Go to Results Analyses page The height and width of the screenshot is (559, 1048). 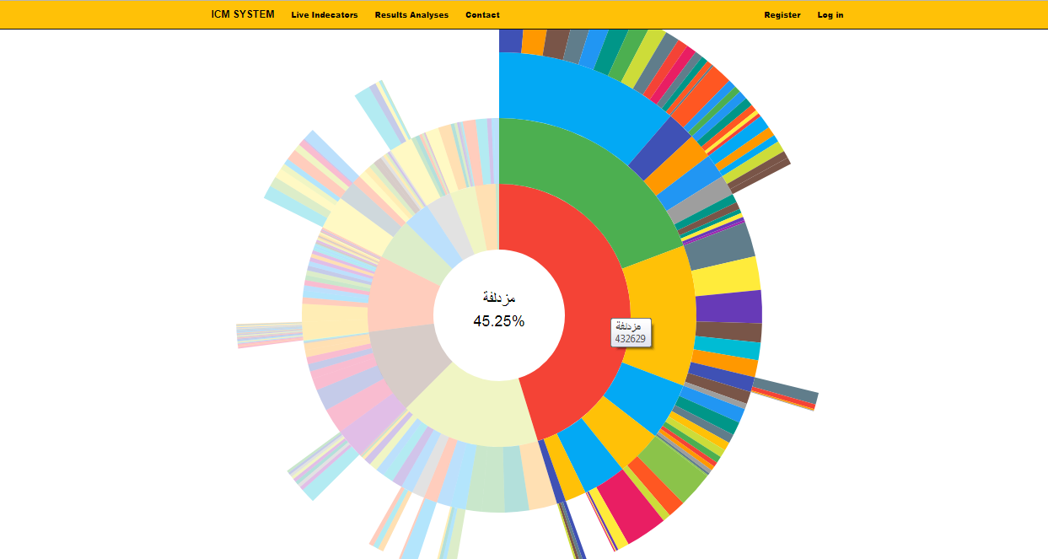coord(411,15)
